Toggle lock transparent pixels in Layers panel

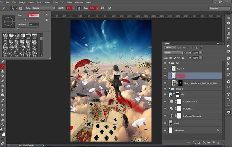tap(171, 58)
